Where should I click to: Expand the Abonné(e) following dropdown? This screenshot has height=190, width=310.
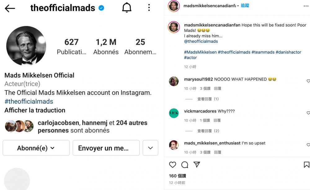click(x=36, y=148)
